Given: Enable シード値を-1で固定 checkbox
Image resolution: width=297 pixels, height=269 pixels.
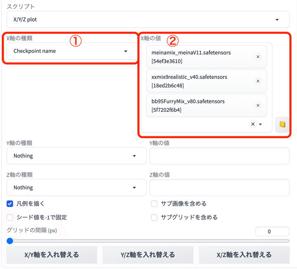Looking at the screenshot, I should click(10, 217).
